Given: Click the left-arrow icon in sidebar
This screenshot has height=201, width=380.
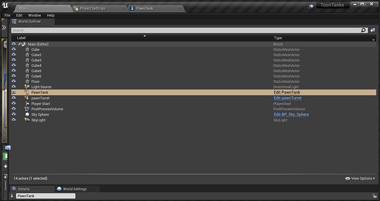Looking at the screenshot, I should [6, 166].
